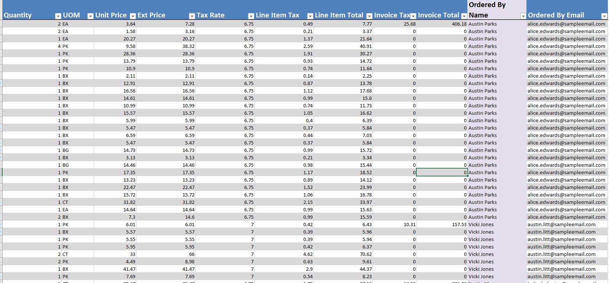Select Line Item Tax cell 4.62
Image resolution: width=609 pixels, height=283 pixels.
[x=284, y=254]
